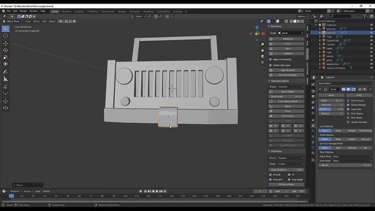
Task: Toggle Snap grid checkbox in Primitives
Action: [x=270, y=180]
